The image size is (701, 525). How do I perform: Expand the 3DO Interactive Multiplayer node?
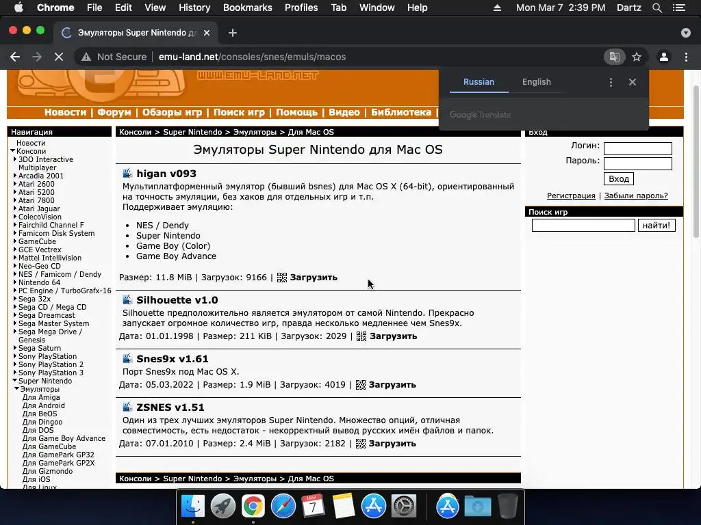(15, 159)
